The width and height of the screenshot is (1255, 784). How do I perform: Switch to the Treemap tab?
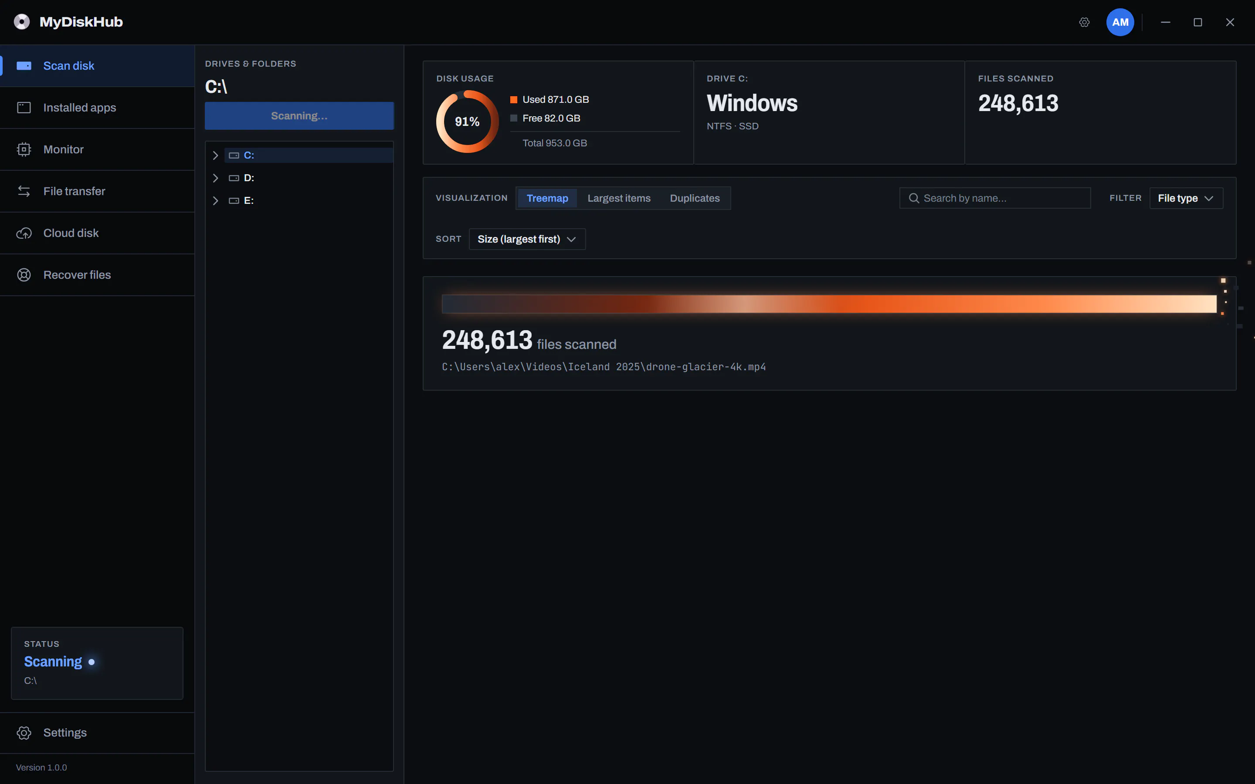click(x=547, y=198)
